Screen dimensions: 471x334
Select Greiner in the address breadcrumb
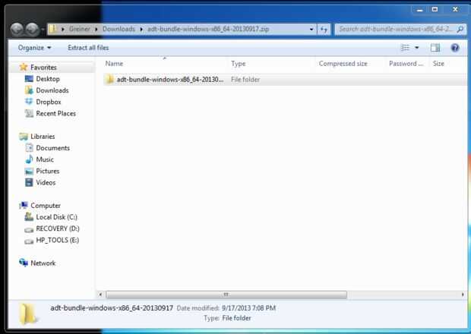tap(79, 29)
